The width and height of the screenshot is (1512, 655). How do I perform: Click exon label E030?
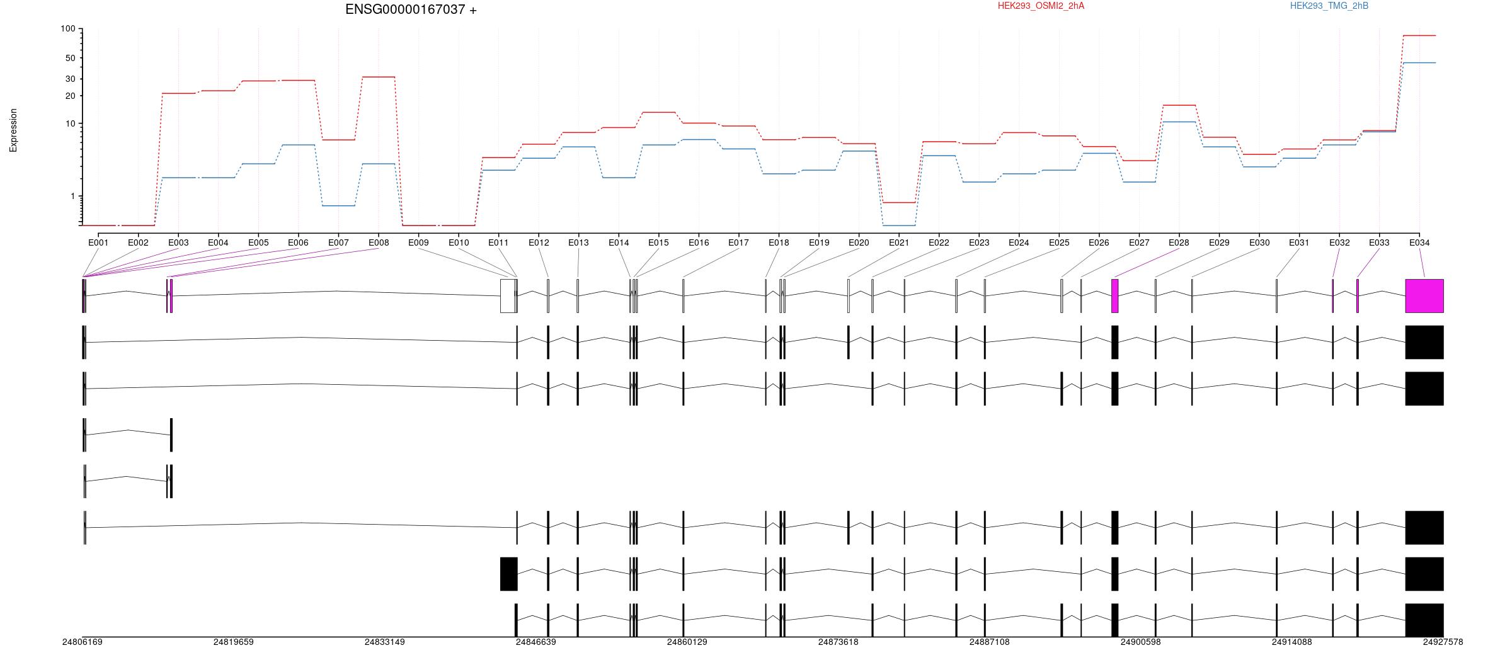tap(1259, 242)
